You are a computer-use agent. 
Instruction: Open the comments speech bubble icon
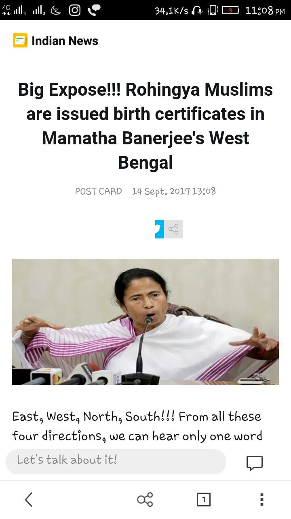point(255,463)
